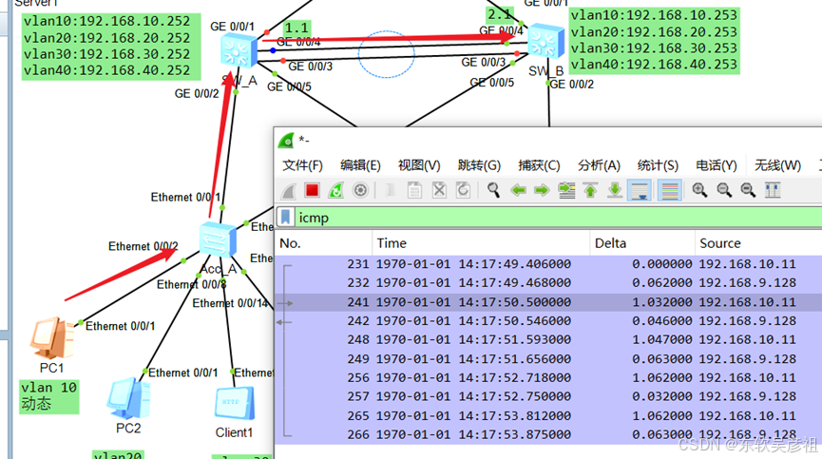Sort packets by the Source column header
Viewport: 822px width, 459px height.
tap(758, 243)
